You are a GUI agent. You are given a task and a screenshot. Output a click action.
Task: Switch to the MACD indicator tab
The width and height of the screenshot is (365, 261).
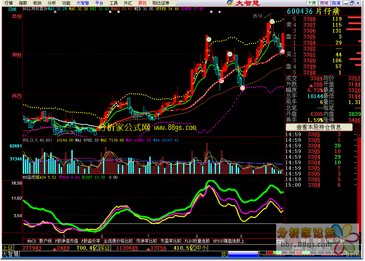pyautogui.click(x=32, y=241)
